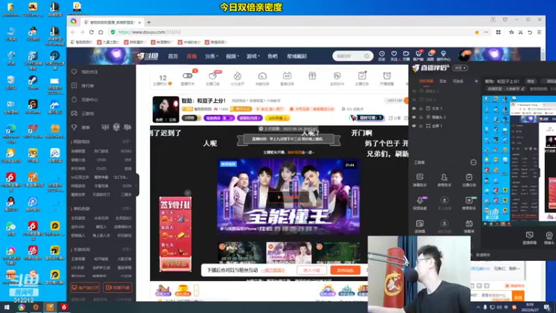
Task: Click the Douyu search input field
Action: click(349, 56)
